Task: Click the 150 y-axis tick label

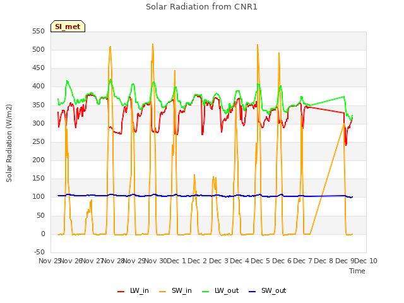Action: point(39,178)
